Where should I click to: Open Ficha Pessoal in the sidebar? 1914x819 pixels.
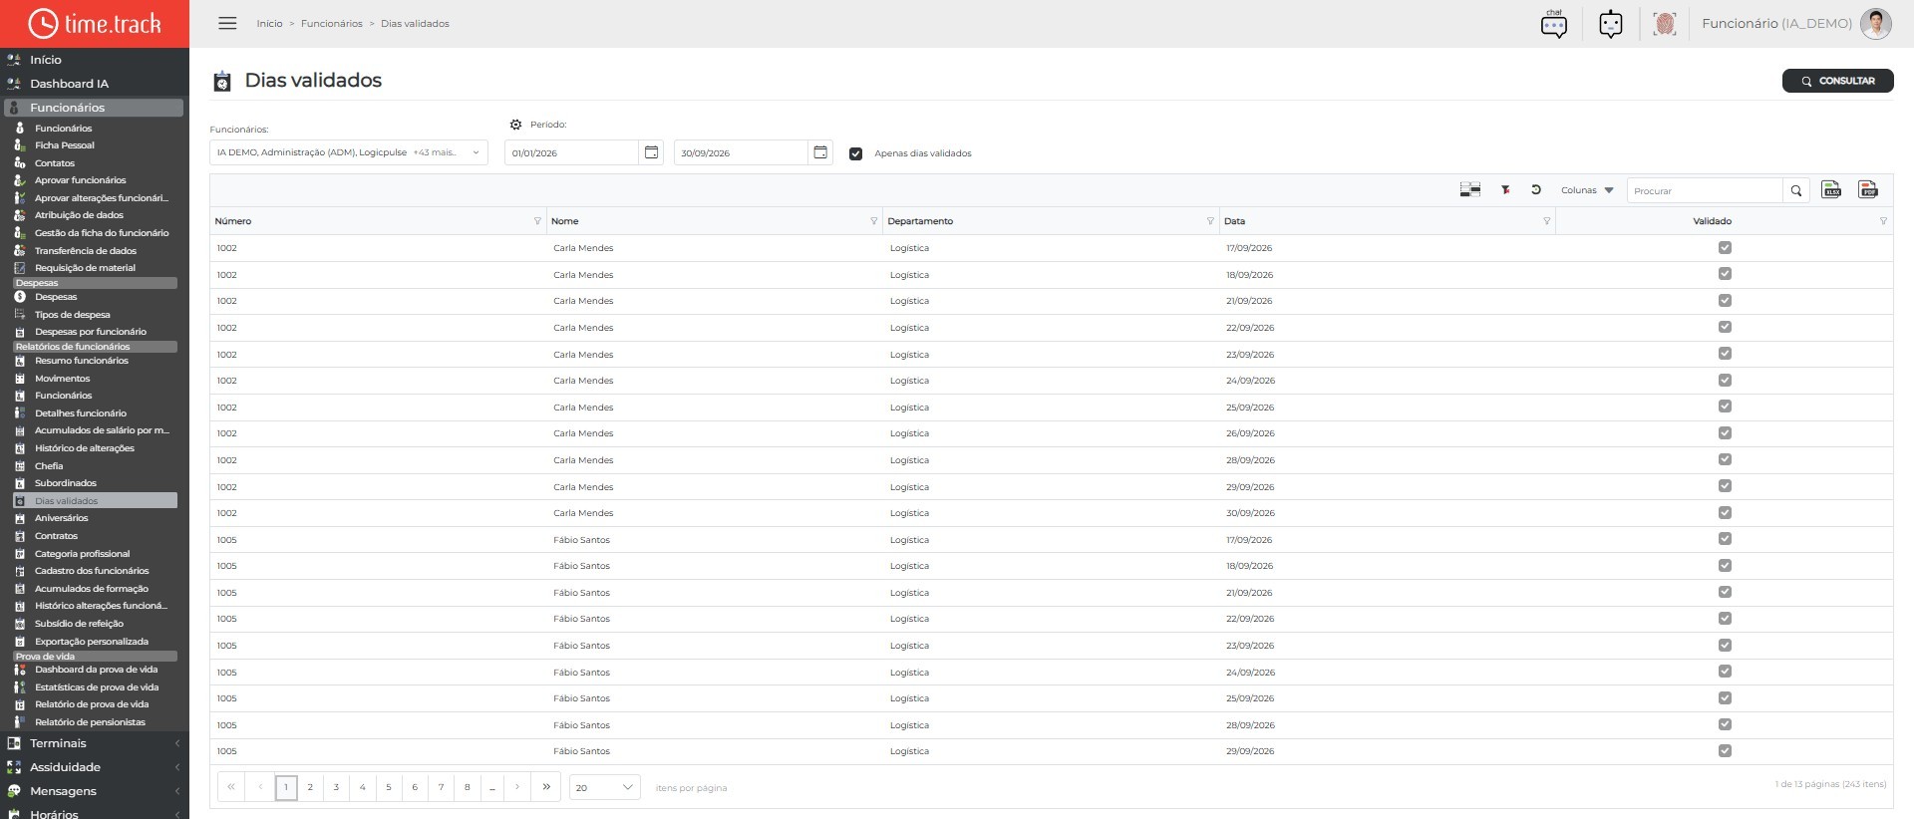point(65,145)
